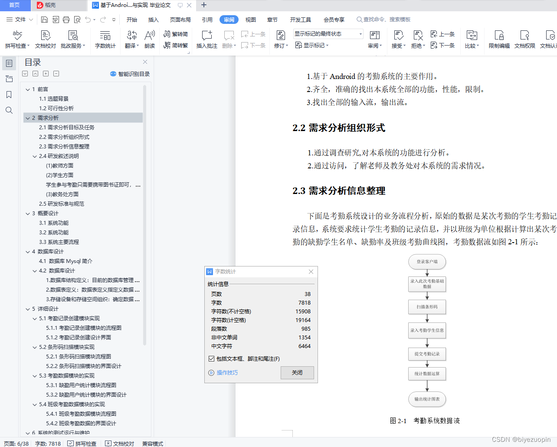Toggle spell check in status bar
Viewport: 557px width, 447px height.
[82, 444]
